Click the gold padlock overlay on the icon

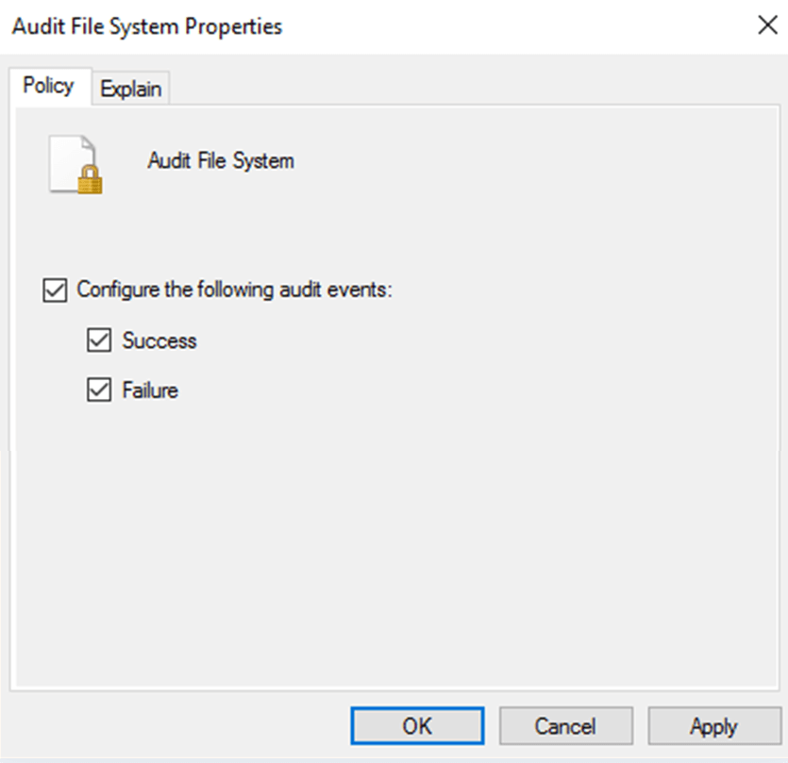[90, 179]
